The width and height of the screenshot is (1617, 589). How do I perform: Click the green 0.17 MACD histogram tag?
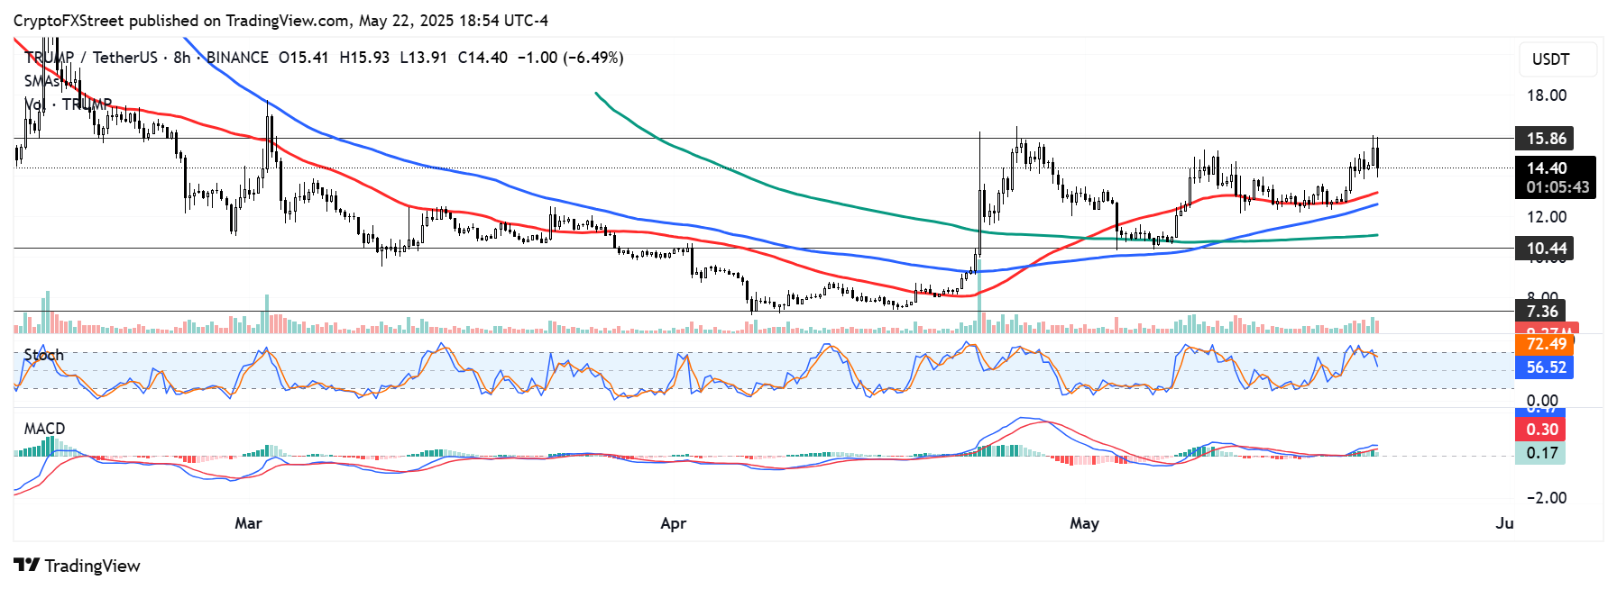coord(1541,453)
